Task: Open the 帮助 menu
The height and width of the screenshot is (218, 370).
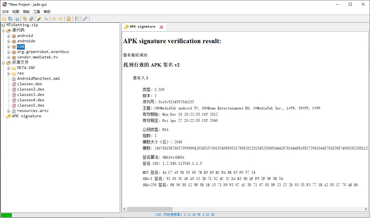Action: (47, 12)
